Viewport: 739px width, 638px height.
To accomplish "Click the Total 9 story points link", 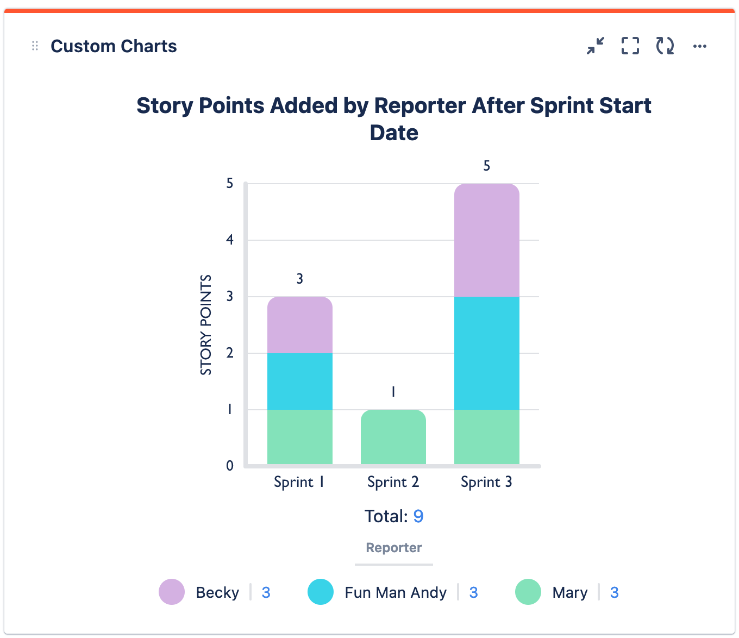I will pyautogui.click(x=418, y=516).
